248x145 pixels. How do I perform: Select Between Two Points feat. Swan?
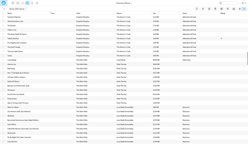[18, 86]
